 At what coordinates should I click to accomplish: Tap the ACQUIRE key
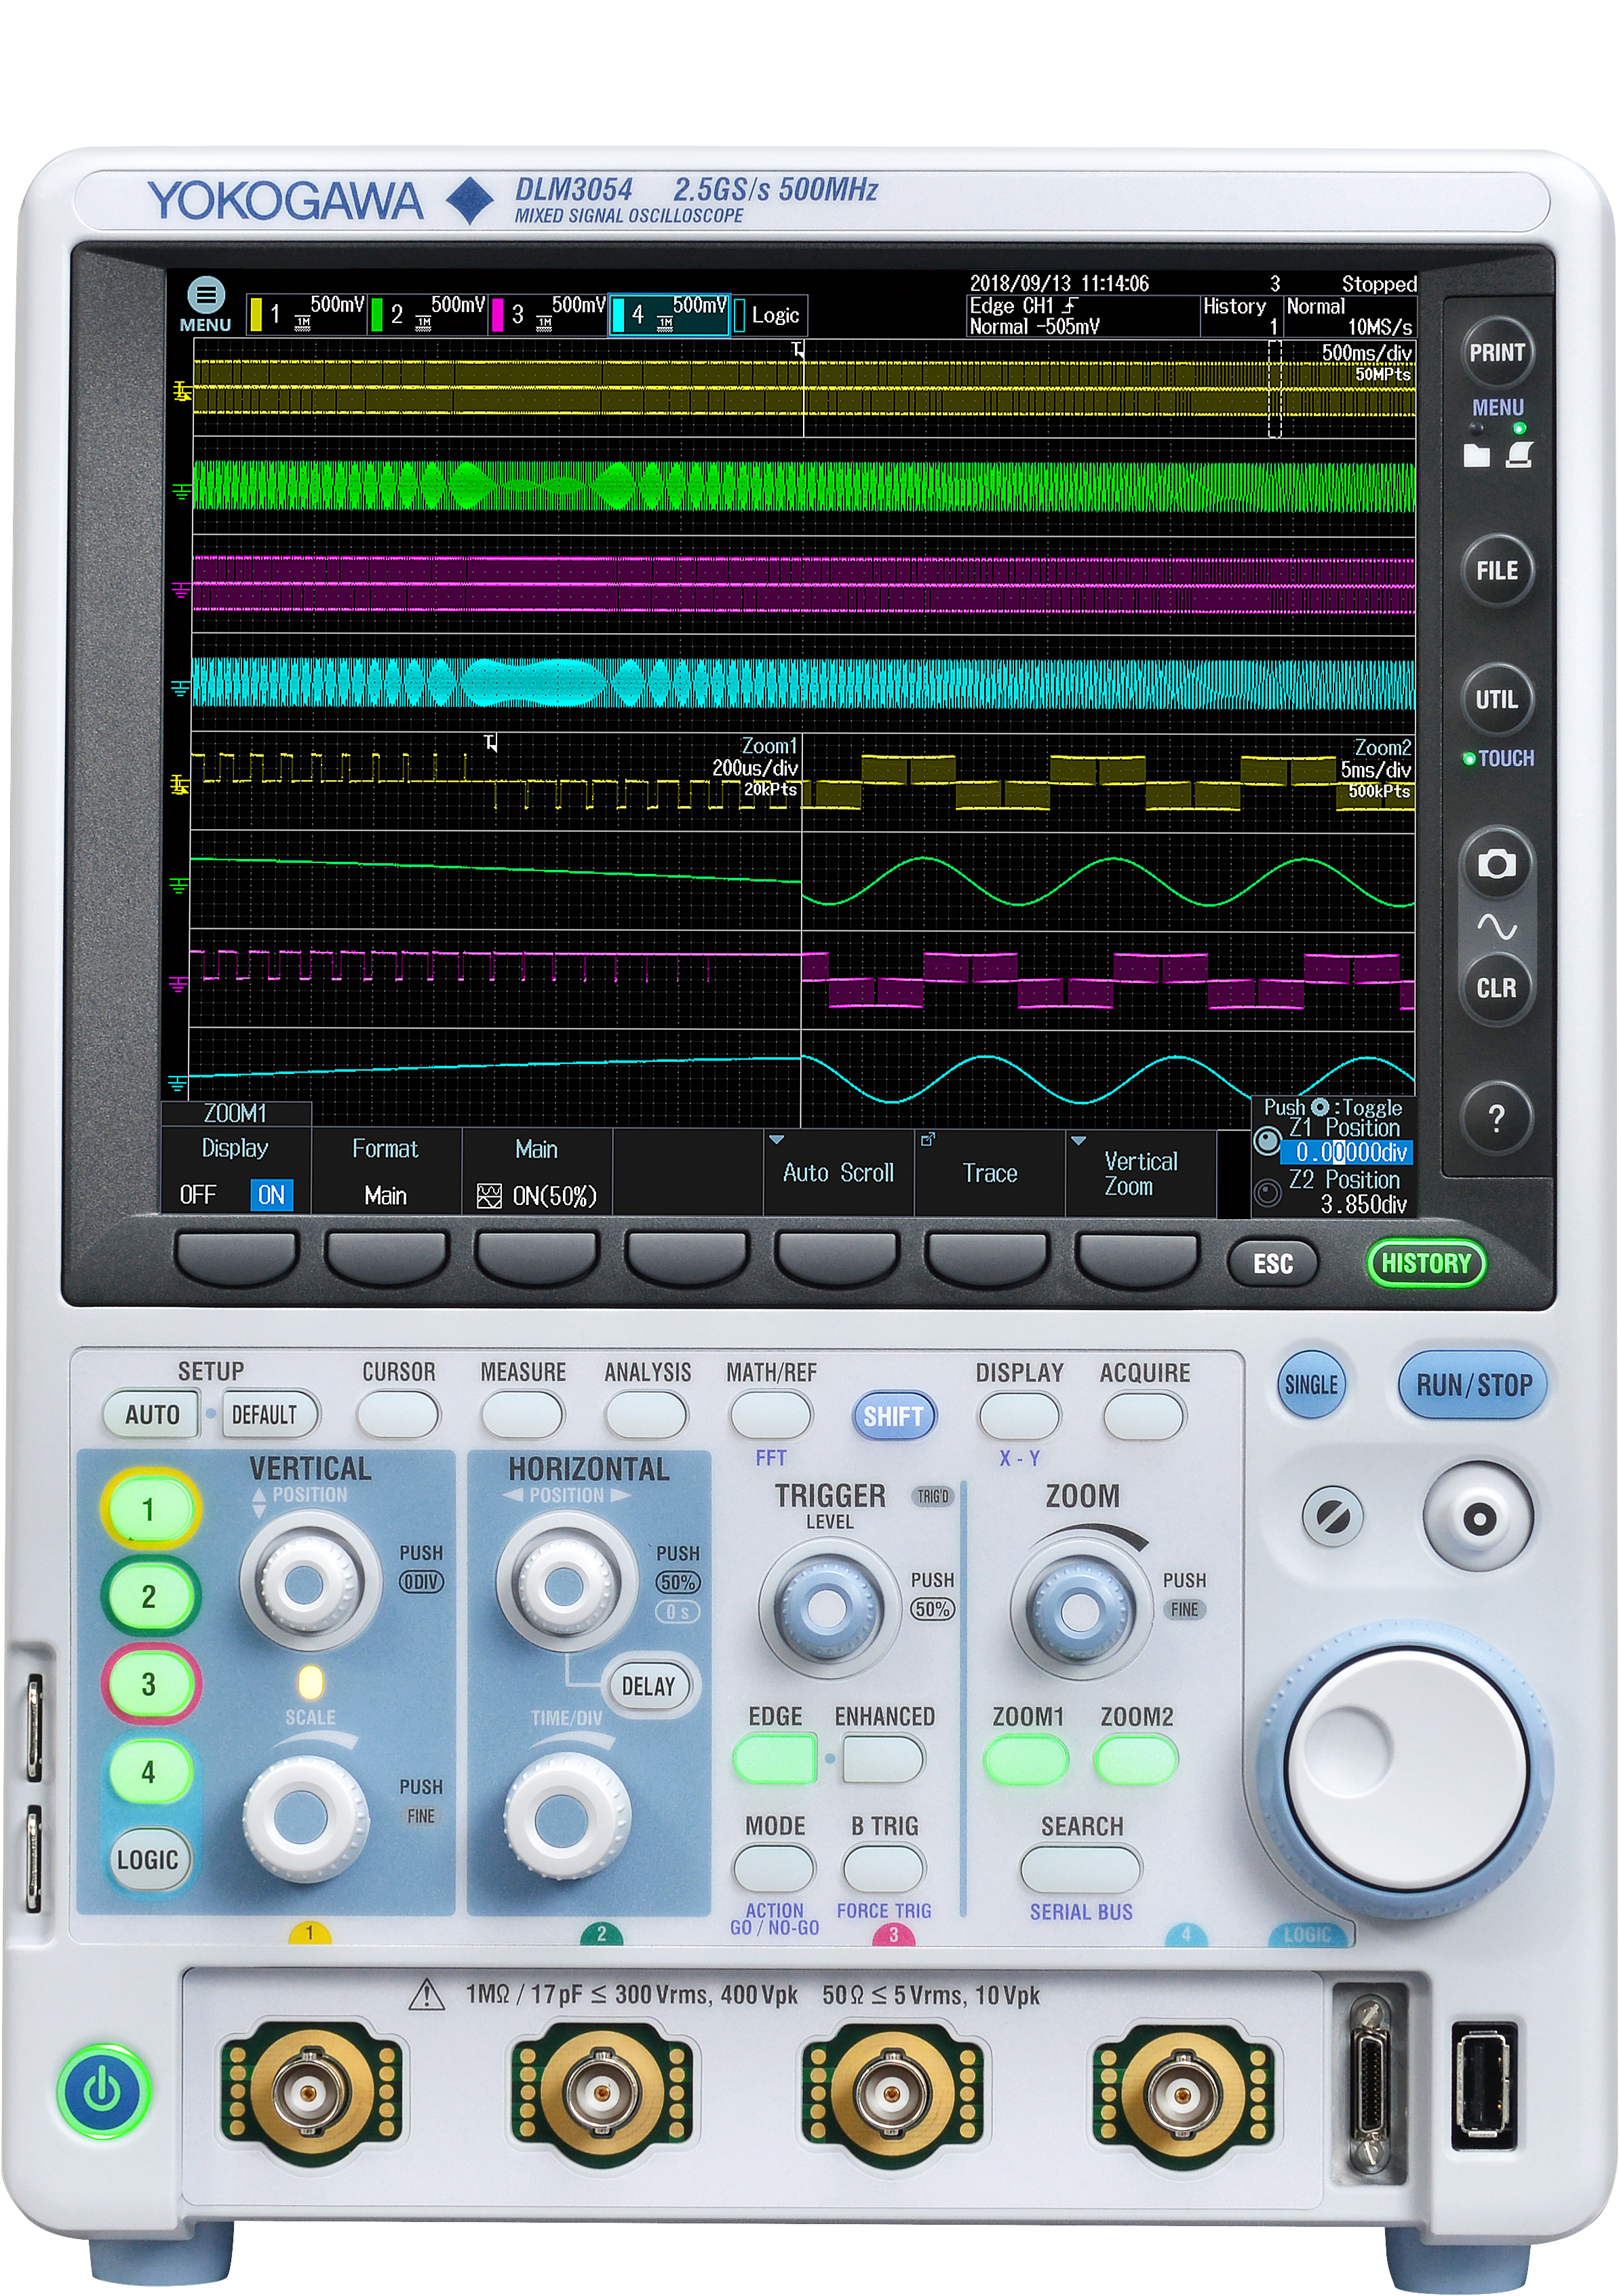coord(1144,1416)
